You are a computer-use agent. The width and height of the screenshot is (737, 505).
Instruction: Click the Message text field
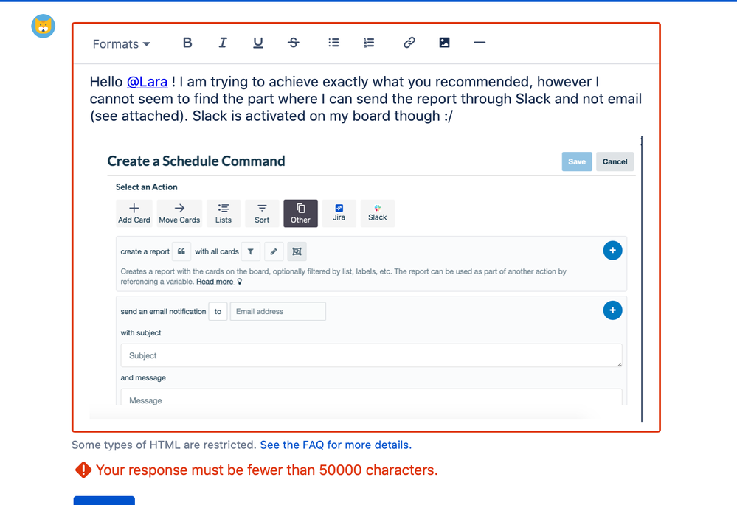[371, 397]
